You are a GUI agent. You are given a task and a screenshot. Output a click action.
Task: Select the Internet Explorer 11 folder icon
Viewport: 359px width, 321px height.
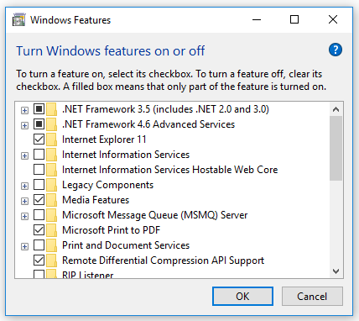[x=52, y=139]
